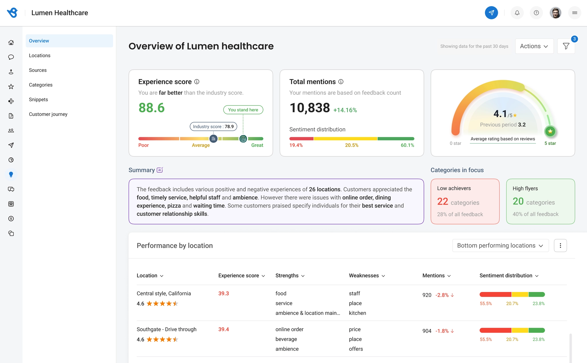Open Bottom performing locations dropdown
The width and height of the screenshot is (587, 363).
pos(500,246)
